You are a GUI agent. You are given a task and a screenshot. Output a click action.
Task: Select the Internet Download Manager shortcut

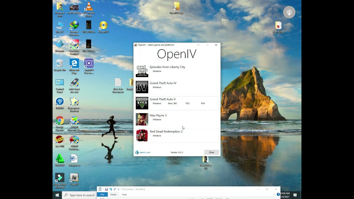[x=74, y=28]
